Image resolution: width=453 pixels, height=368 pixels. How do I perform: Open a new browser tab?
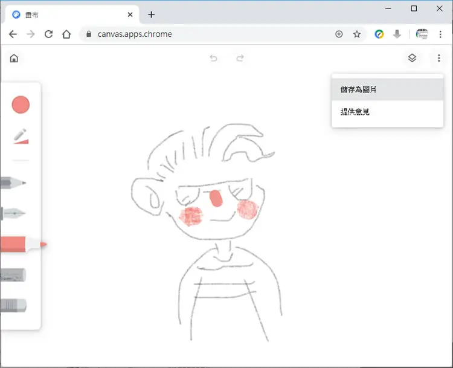tap(151, 15)
